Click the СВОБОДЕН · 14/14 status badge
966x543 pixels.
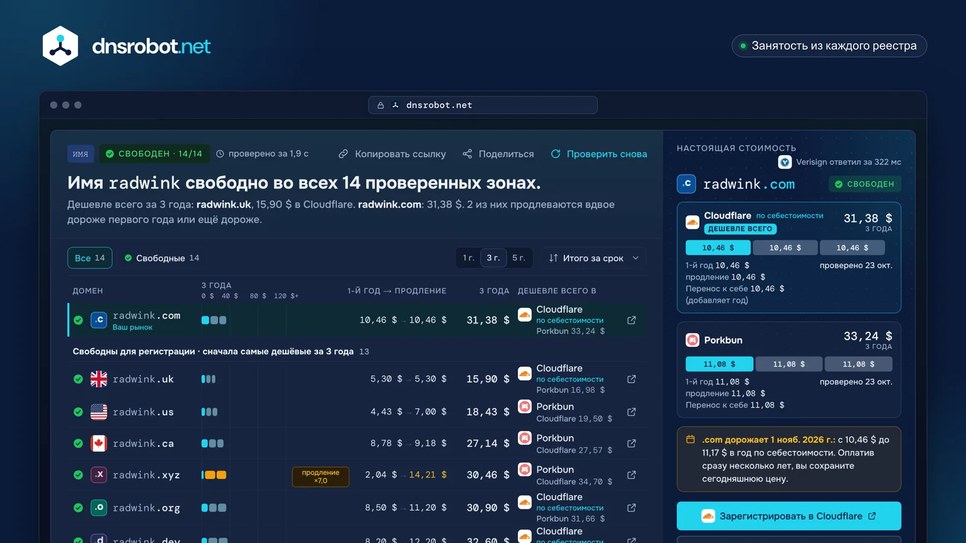click(x=155, y=154)
